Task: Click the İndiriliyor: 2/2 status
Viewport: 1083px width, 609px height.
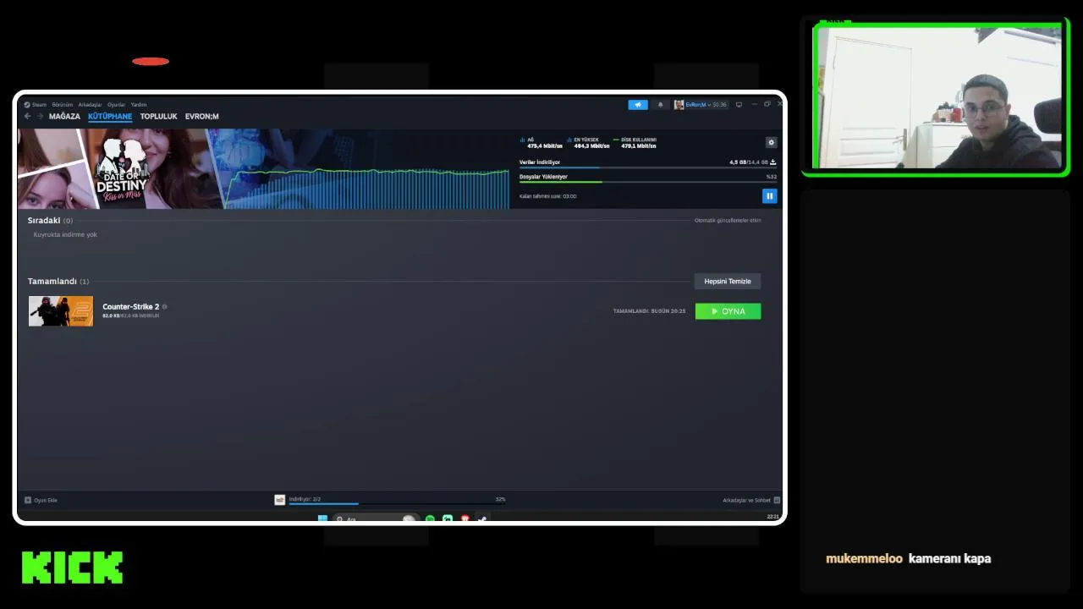Action: point(305,499)
